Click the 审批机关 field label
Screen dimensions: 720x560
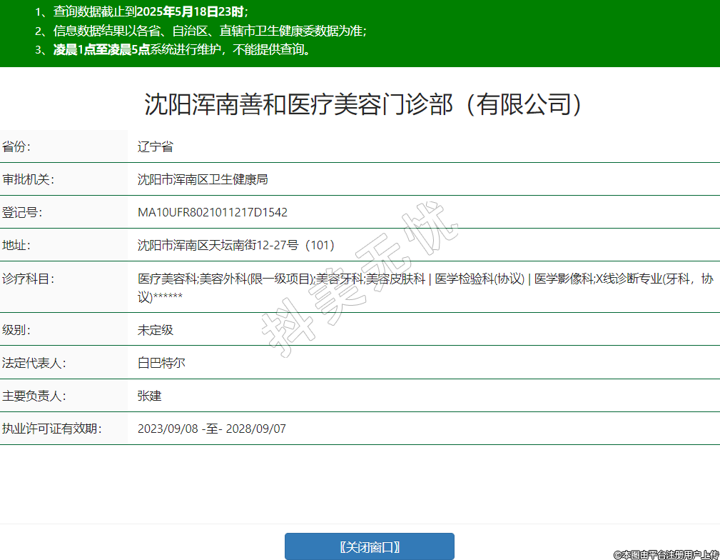(28, 180)
